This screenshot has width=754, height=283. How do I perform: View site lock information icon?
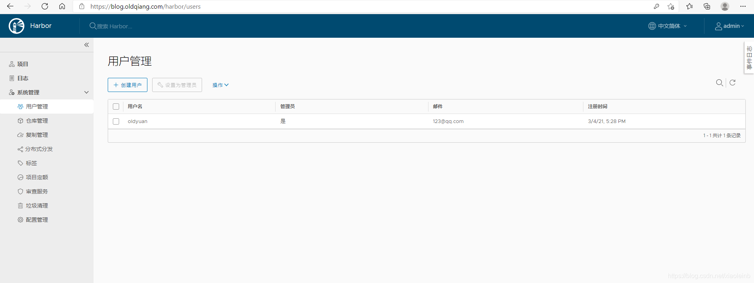[82, 6]
